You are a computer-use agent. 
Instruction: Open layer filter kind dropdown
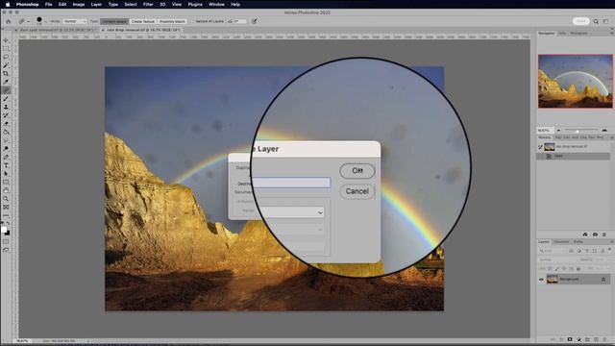[x=552, y=250]
